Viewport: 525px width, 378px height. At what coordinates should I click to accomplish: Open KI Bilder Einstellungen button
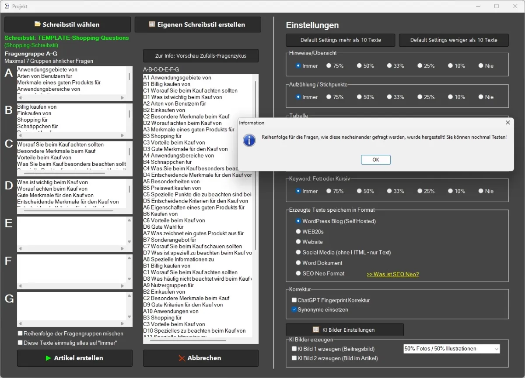pos(345,330)
